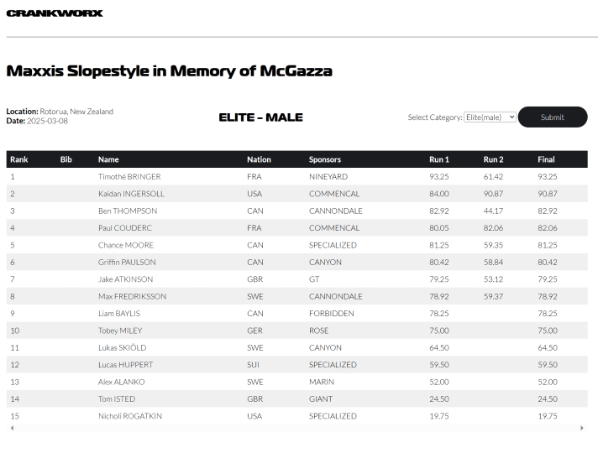Select rider Timothé BRINGER
This screenshot has width=598, height=453.
129,177
